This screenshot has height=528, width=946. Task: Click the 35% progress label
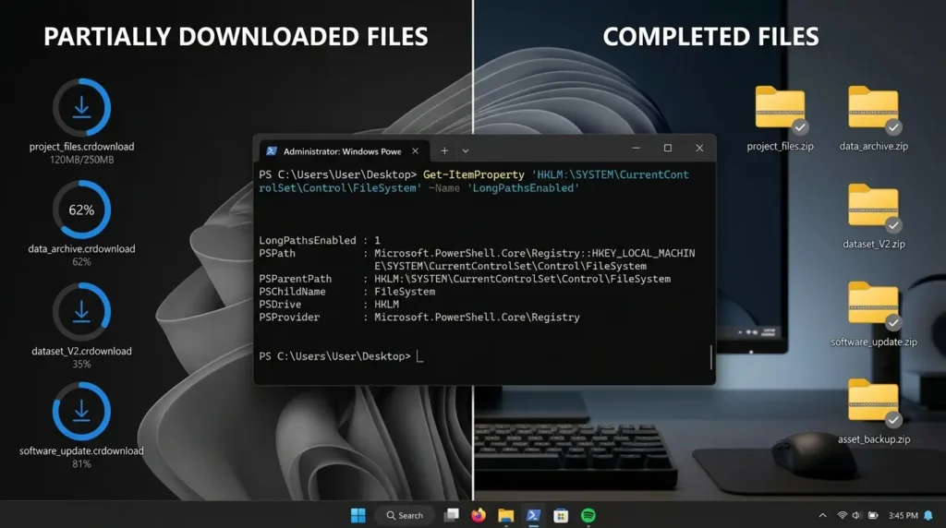click(81, 365)
